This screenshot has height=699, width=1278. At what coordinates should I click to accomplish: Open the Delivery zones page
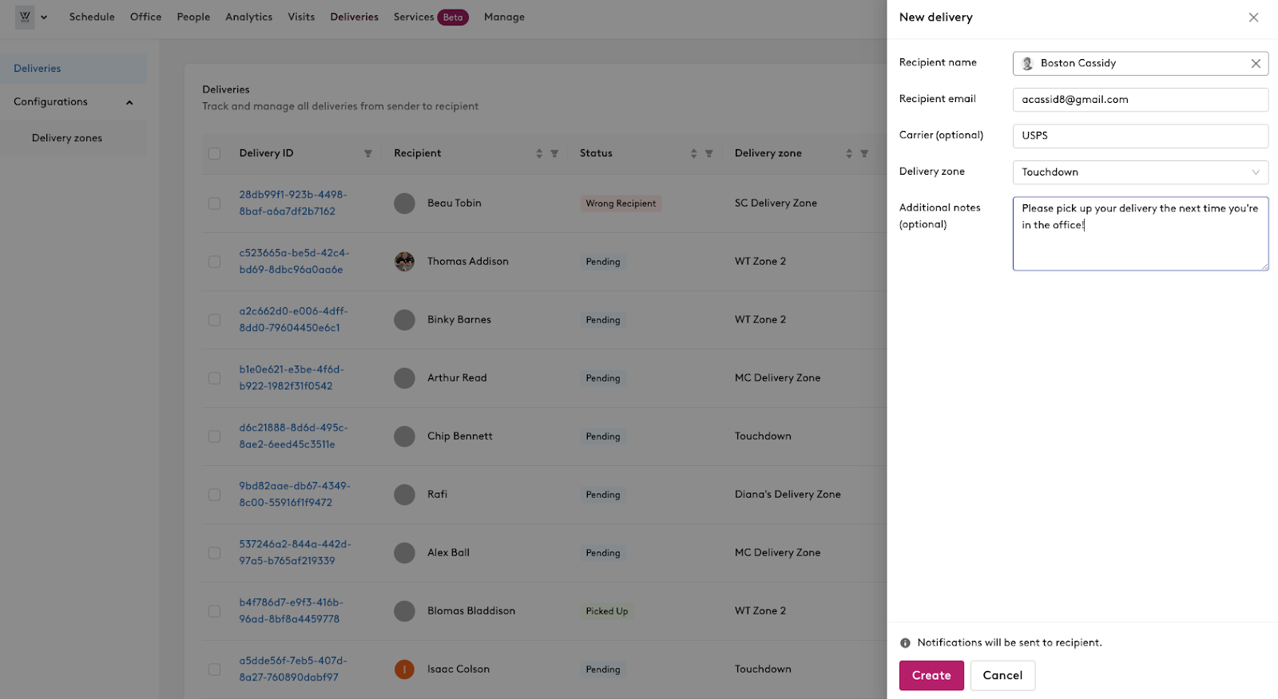click(66, 137)
